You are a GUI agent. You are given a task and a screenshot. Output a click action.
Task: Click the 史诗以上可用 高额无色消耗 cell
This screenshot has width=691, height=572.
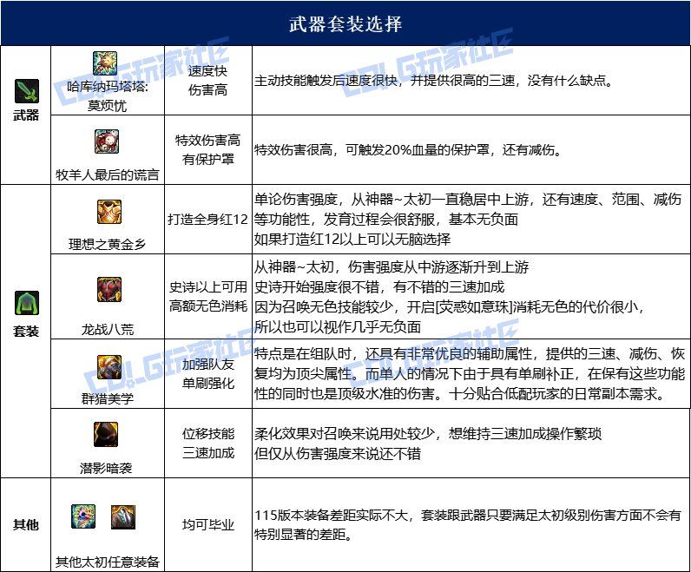(x=208, y=296)
